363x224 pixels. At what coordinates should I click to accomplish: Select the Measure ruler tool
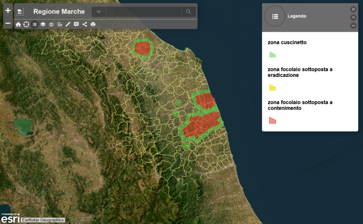tap(68, 24)
